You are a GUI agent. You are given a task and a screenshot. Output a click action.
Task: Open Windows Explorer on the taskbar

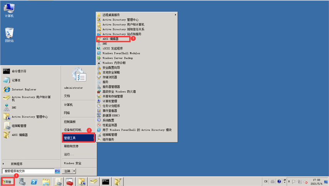click(x=46, y=182)
